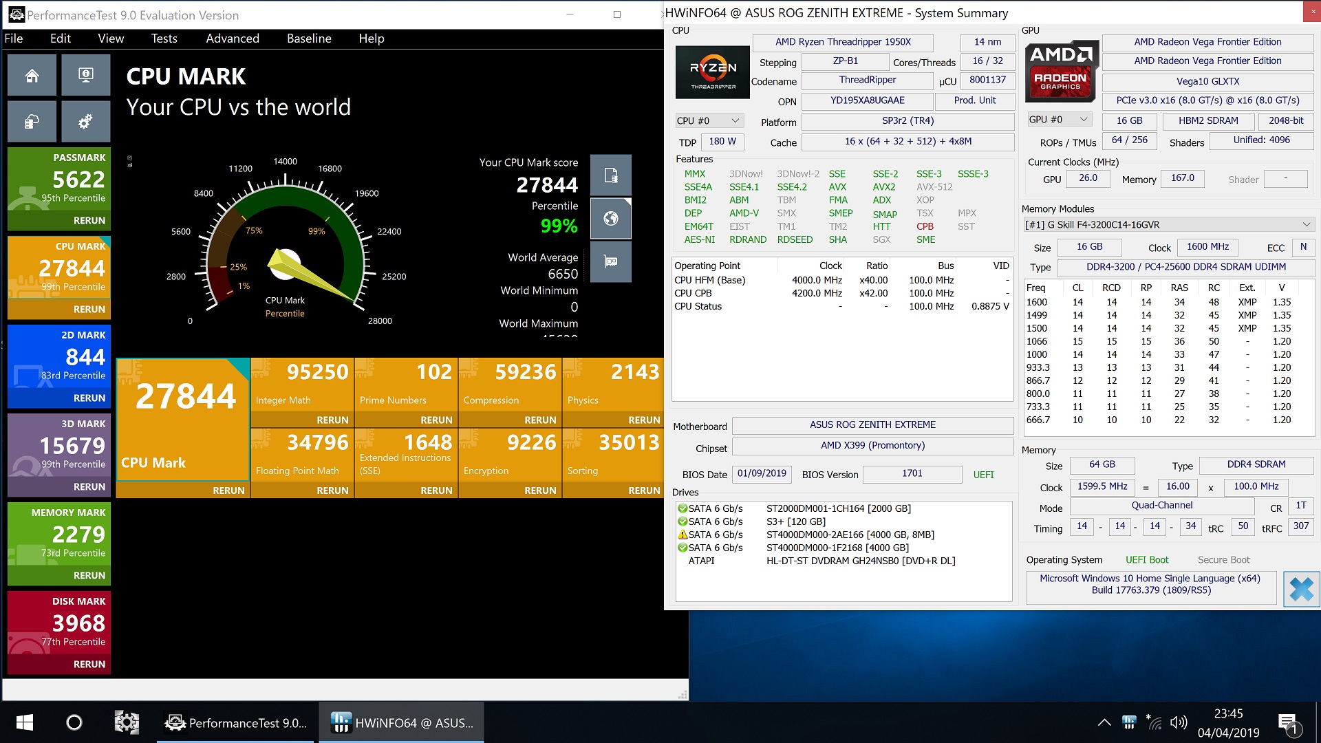Rerun the 3D Mark test

click(89, 486)
